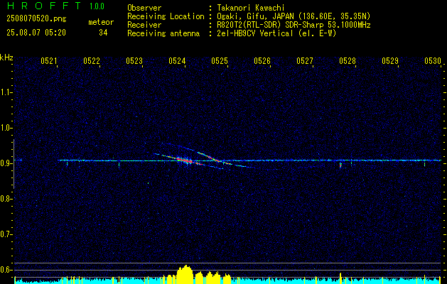Click the meteor count 34

coord(103,33)
